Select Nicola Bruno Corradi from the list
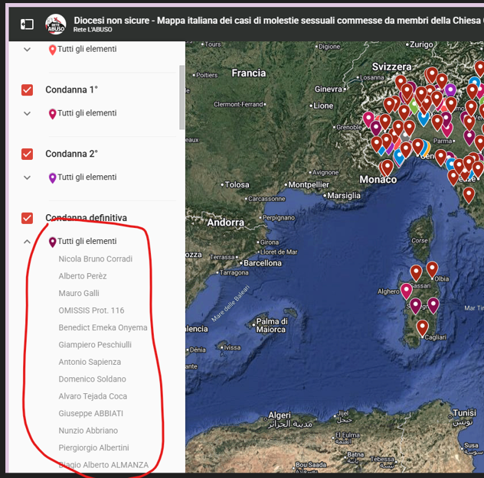This screenshot has height=478, width=484. [x=95, y=259]
